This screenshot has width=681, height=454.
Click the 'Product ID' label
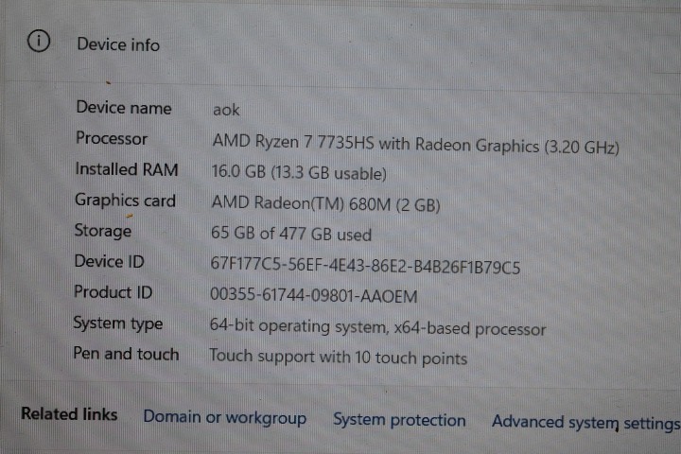pyautogui.click(x=113, y=292)
